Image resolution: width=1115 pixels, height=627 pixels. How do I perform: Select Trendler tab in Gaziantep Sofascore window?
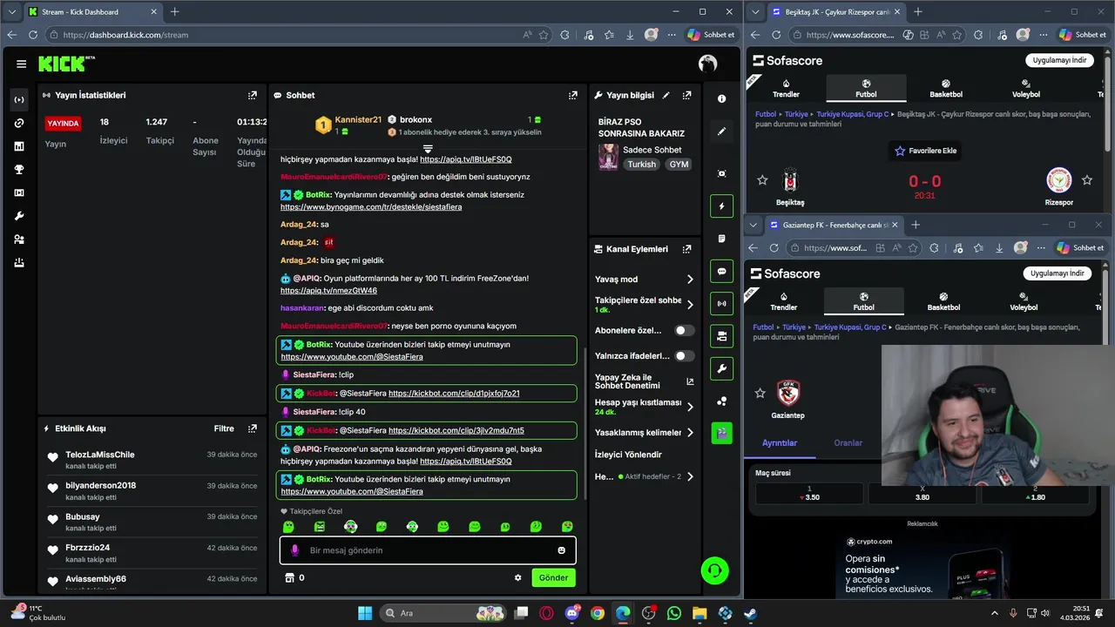coord(784,301)
